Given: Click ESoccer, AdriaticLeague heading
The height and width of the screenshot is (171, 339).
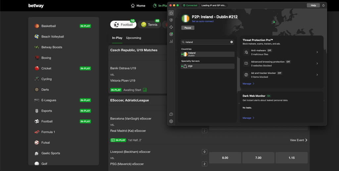Looking at the screenshot, I should click(129, 100).
